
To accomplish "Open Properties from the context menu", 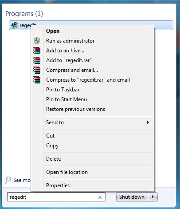I will 92,185.
